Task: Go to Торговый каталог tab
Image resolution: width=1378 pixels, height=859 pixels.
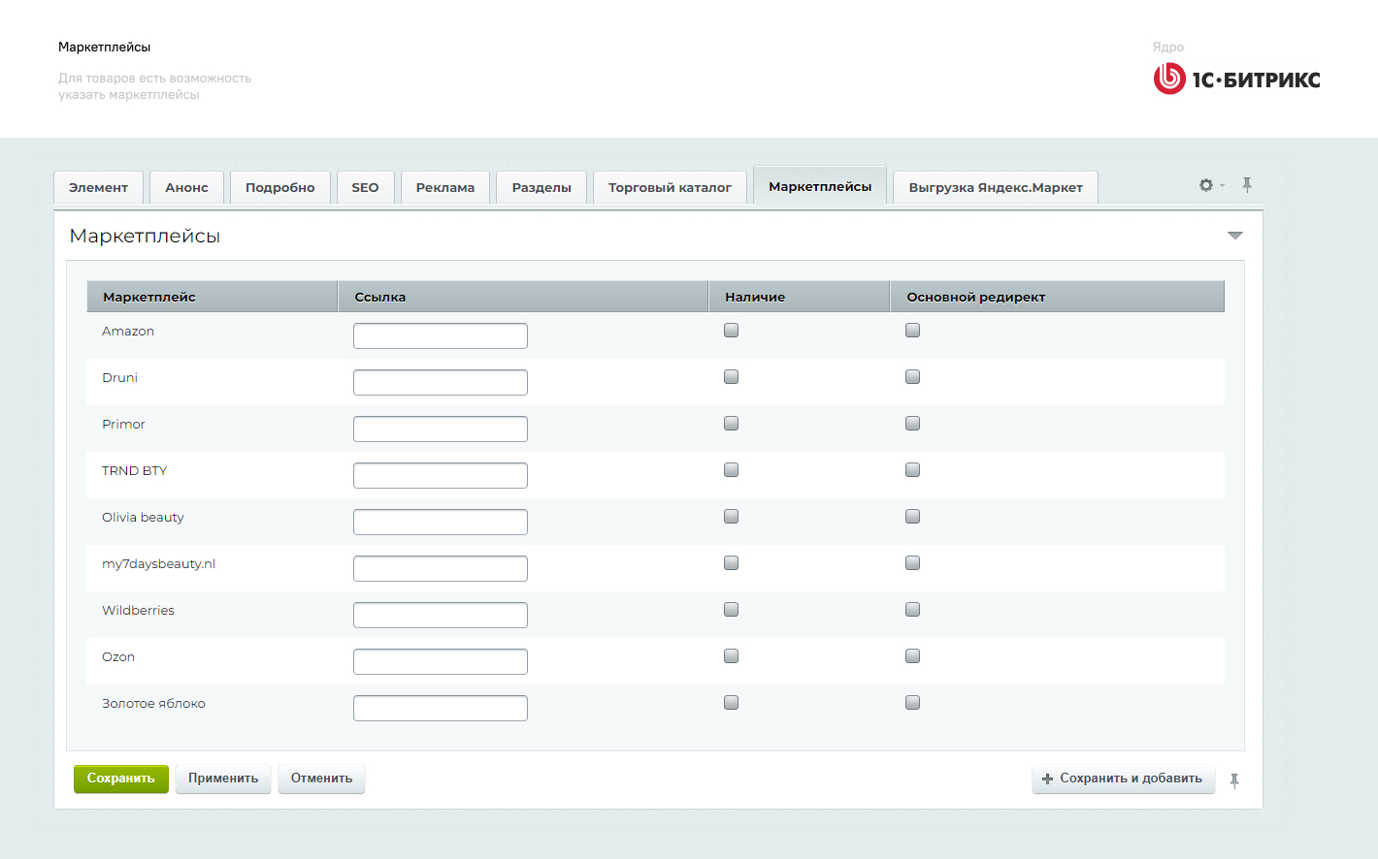Action: tap(670, 188)
